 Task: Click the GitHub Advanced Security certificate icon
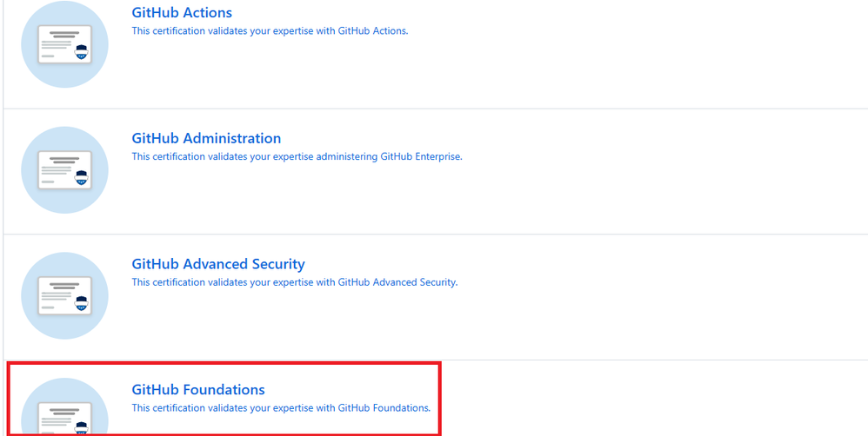click(x=64, y=295)
